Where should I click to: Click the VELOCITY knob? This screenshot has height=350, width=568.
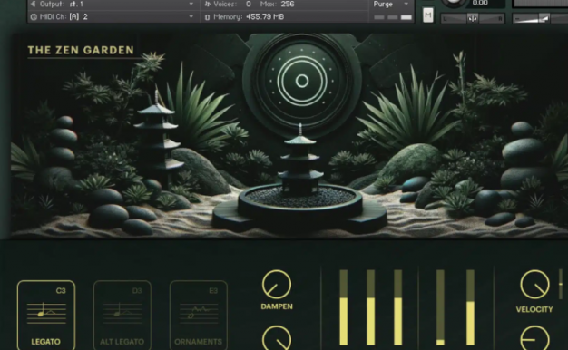coord(534,285)
